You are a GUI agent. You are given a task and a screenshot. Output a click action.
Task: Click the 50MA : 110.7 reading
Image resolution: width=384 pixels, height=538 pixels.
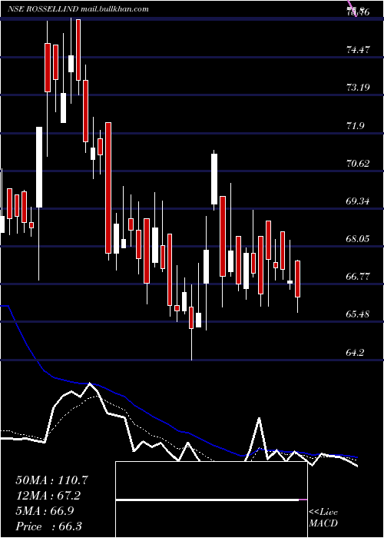tap(51, 480)
